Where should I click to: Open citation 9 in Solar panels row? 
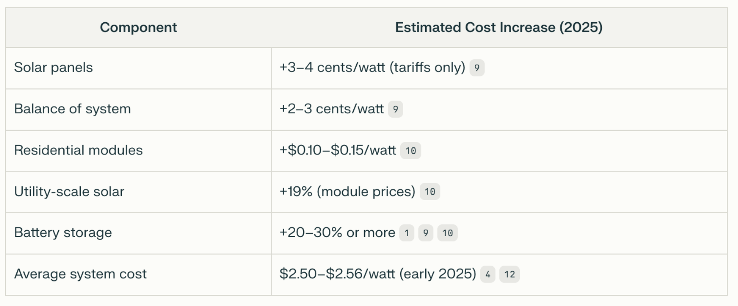pyautogui.click(x=477, y=68)
